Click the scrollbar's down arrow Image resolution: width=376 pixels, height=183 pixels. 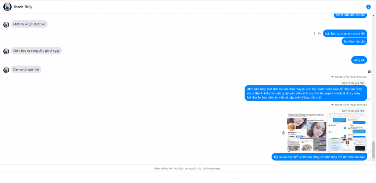[x=373, y=160]
